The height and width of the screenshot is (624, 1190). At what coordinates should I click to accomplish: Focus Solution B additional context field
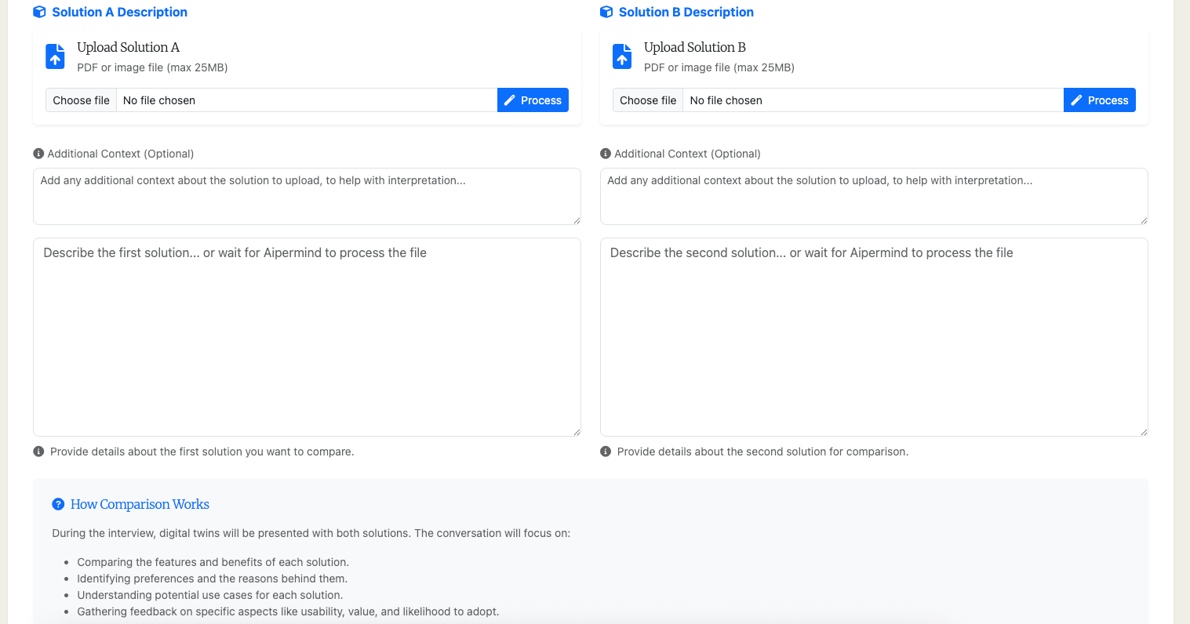tap(873, 196)
